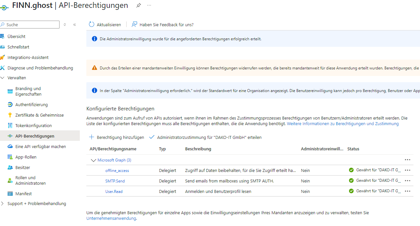The width and height of the screenshot is (420, 226).
Task: Open Zertifikate & Geheimnisse
Action: (x=40, y=115)
